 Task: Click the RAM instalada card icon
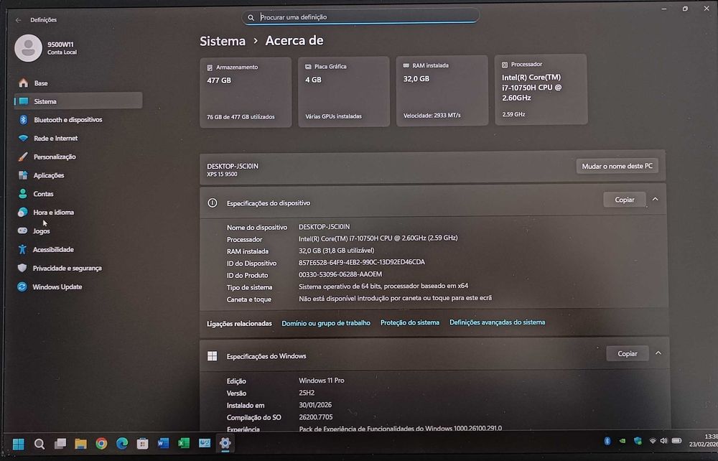tap(406, 65)
